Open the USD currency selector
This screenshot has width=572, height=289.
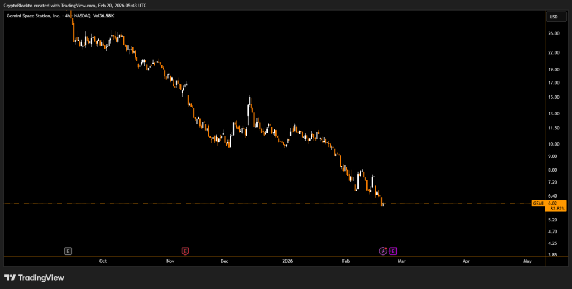(x=554, y=17)
